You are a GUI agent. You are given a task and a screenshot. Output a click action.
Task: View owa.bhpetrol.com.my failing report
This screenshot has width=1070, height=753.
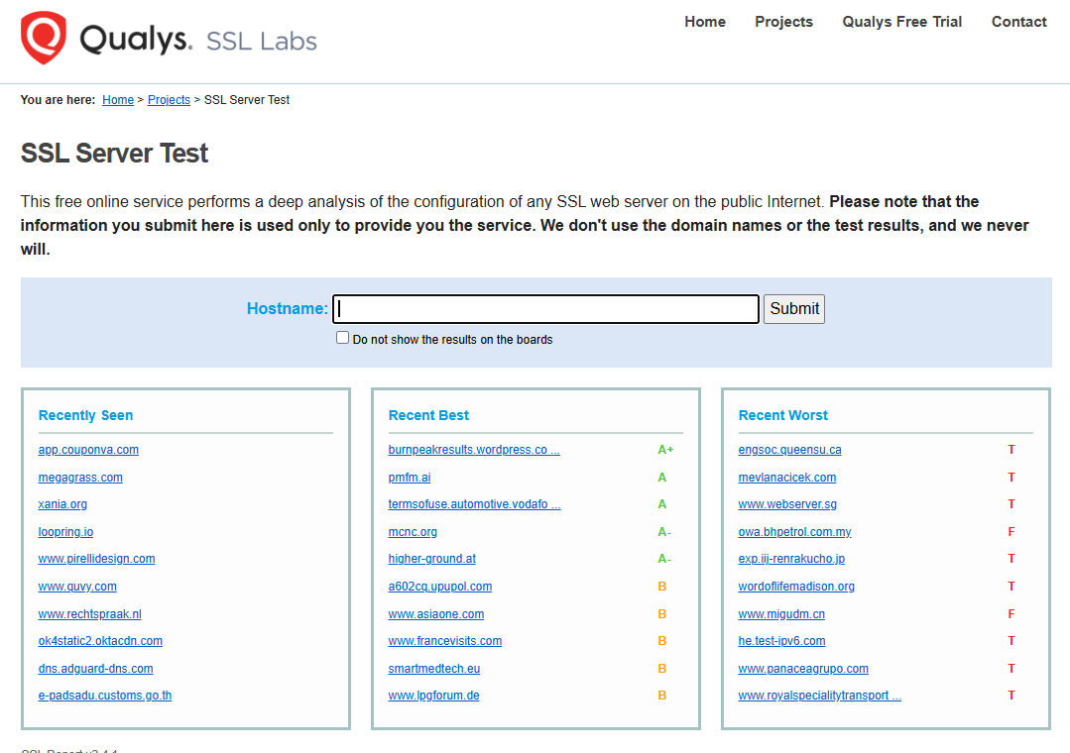point(794,532)
